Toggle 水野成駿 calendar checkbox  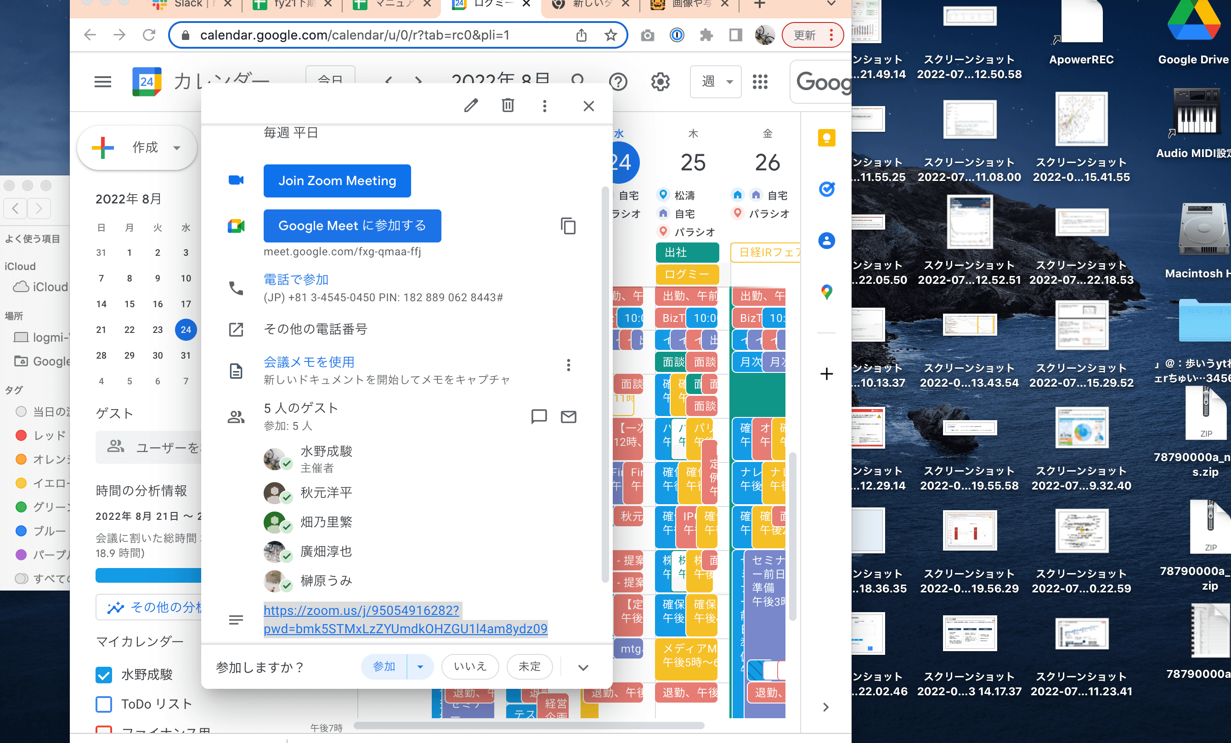pos(103,675)
